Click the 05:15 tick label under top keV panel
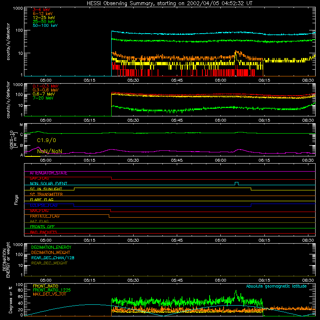This screenshot has height=320, width=320. click(89, 80)
